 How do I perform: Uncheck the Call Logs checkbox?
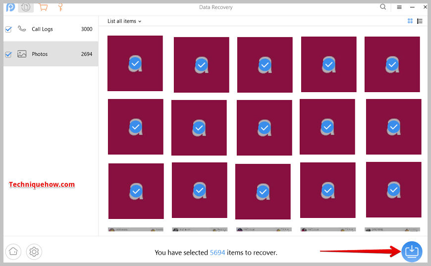coord(8,29)
